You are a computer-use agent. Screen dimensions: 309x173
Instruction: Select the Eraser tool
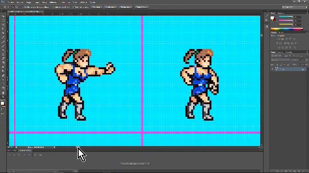coord(3,59)
